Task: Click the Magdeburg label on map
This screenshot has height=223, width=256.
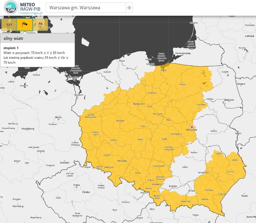Action: (28, 129)
